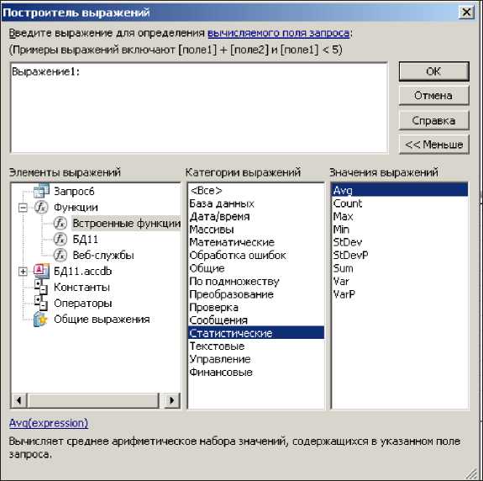This screenshot has height=481, width=483.
Task: Click the БД11 functions fx icon
Action: click(60, 239)
